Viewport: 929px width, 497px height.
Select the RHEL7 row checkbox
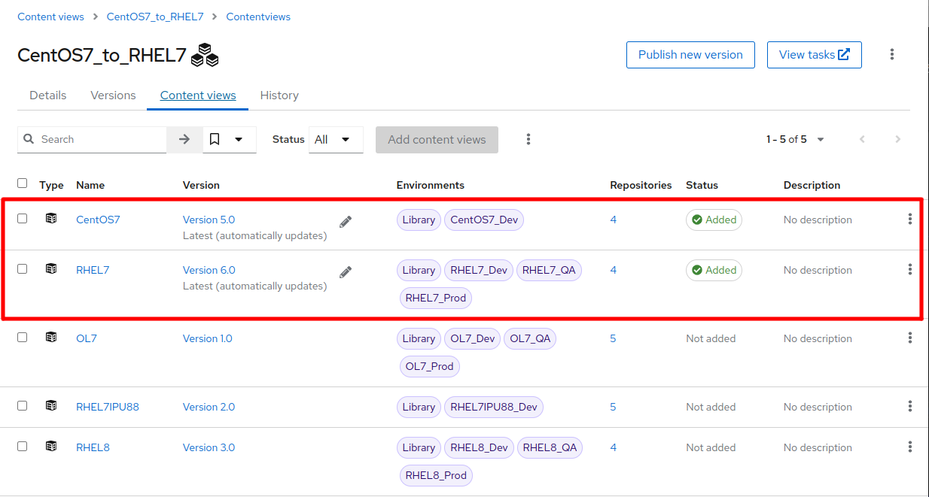23,268
